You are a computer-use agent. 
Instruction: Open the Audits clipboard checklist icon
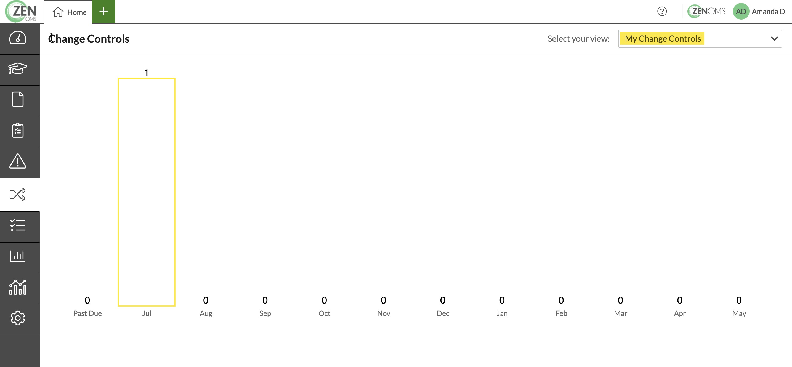pos(18,131)
